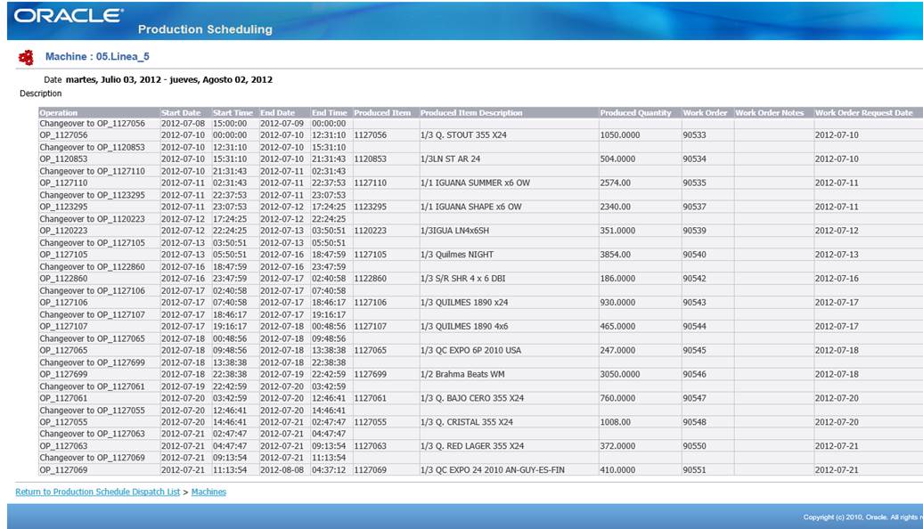Click the Production Scheduling title text
923x529 pixels.
(205, 29)
